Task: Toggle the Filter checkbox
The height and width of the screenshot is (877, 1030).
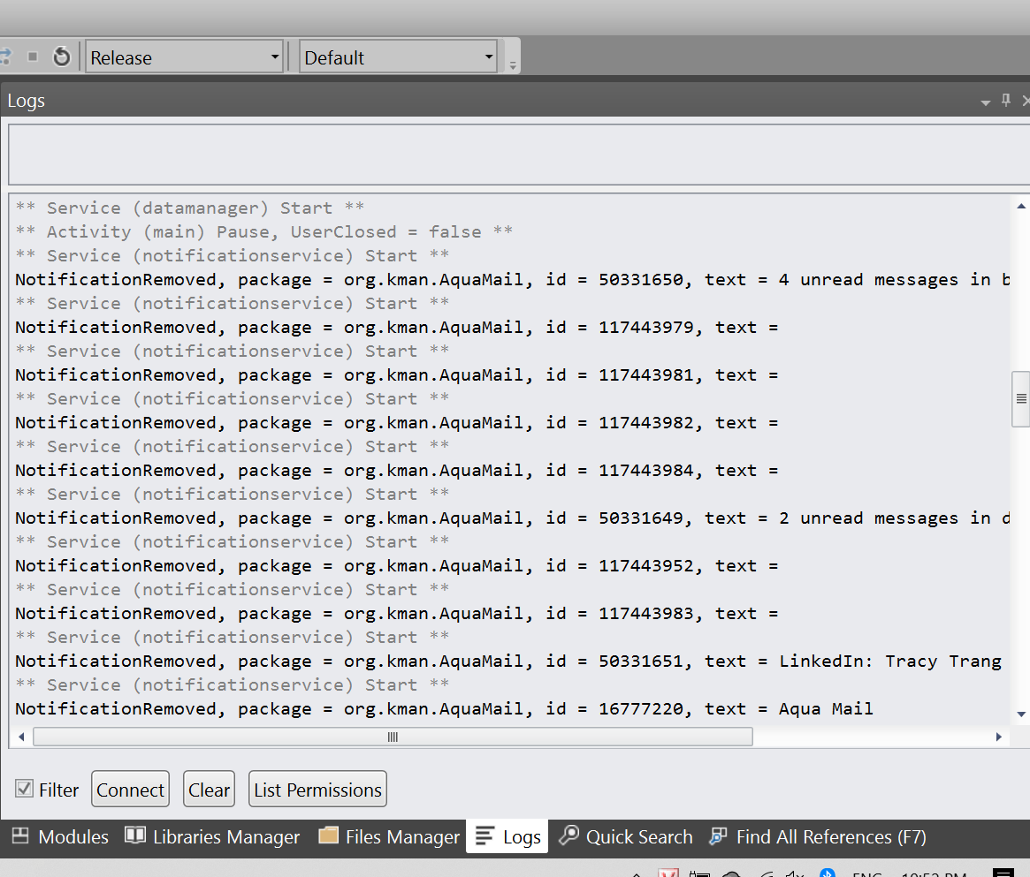Action: [24, 789]
